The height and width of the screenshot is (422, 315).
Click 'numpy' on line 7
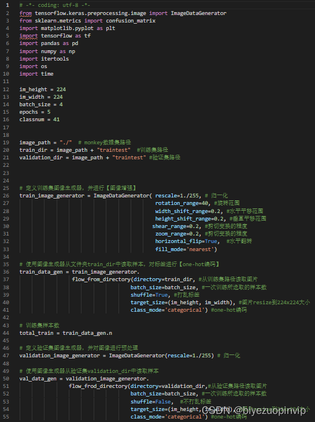click(x=49, y=51)
